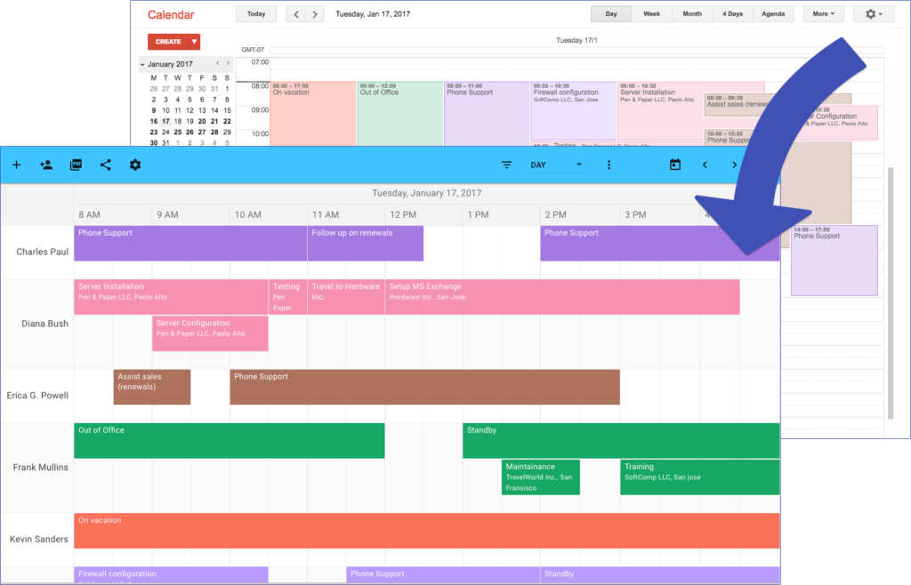This screenshot has height=585, width=911.
Task: Click next day arrow on blue toolbar
Action: pos(733,164)
